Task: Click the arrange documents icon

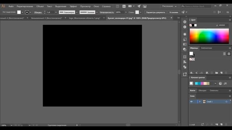Action: click(x=131, y=6)
